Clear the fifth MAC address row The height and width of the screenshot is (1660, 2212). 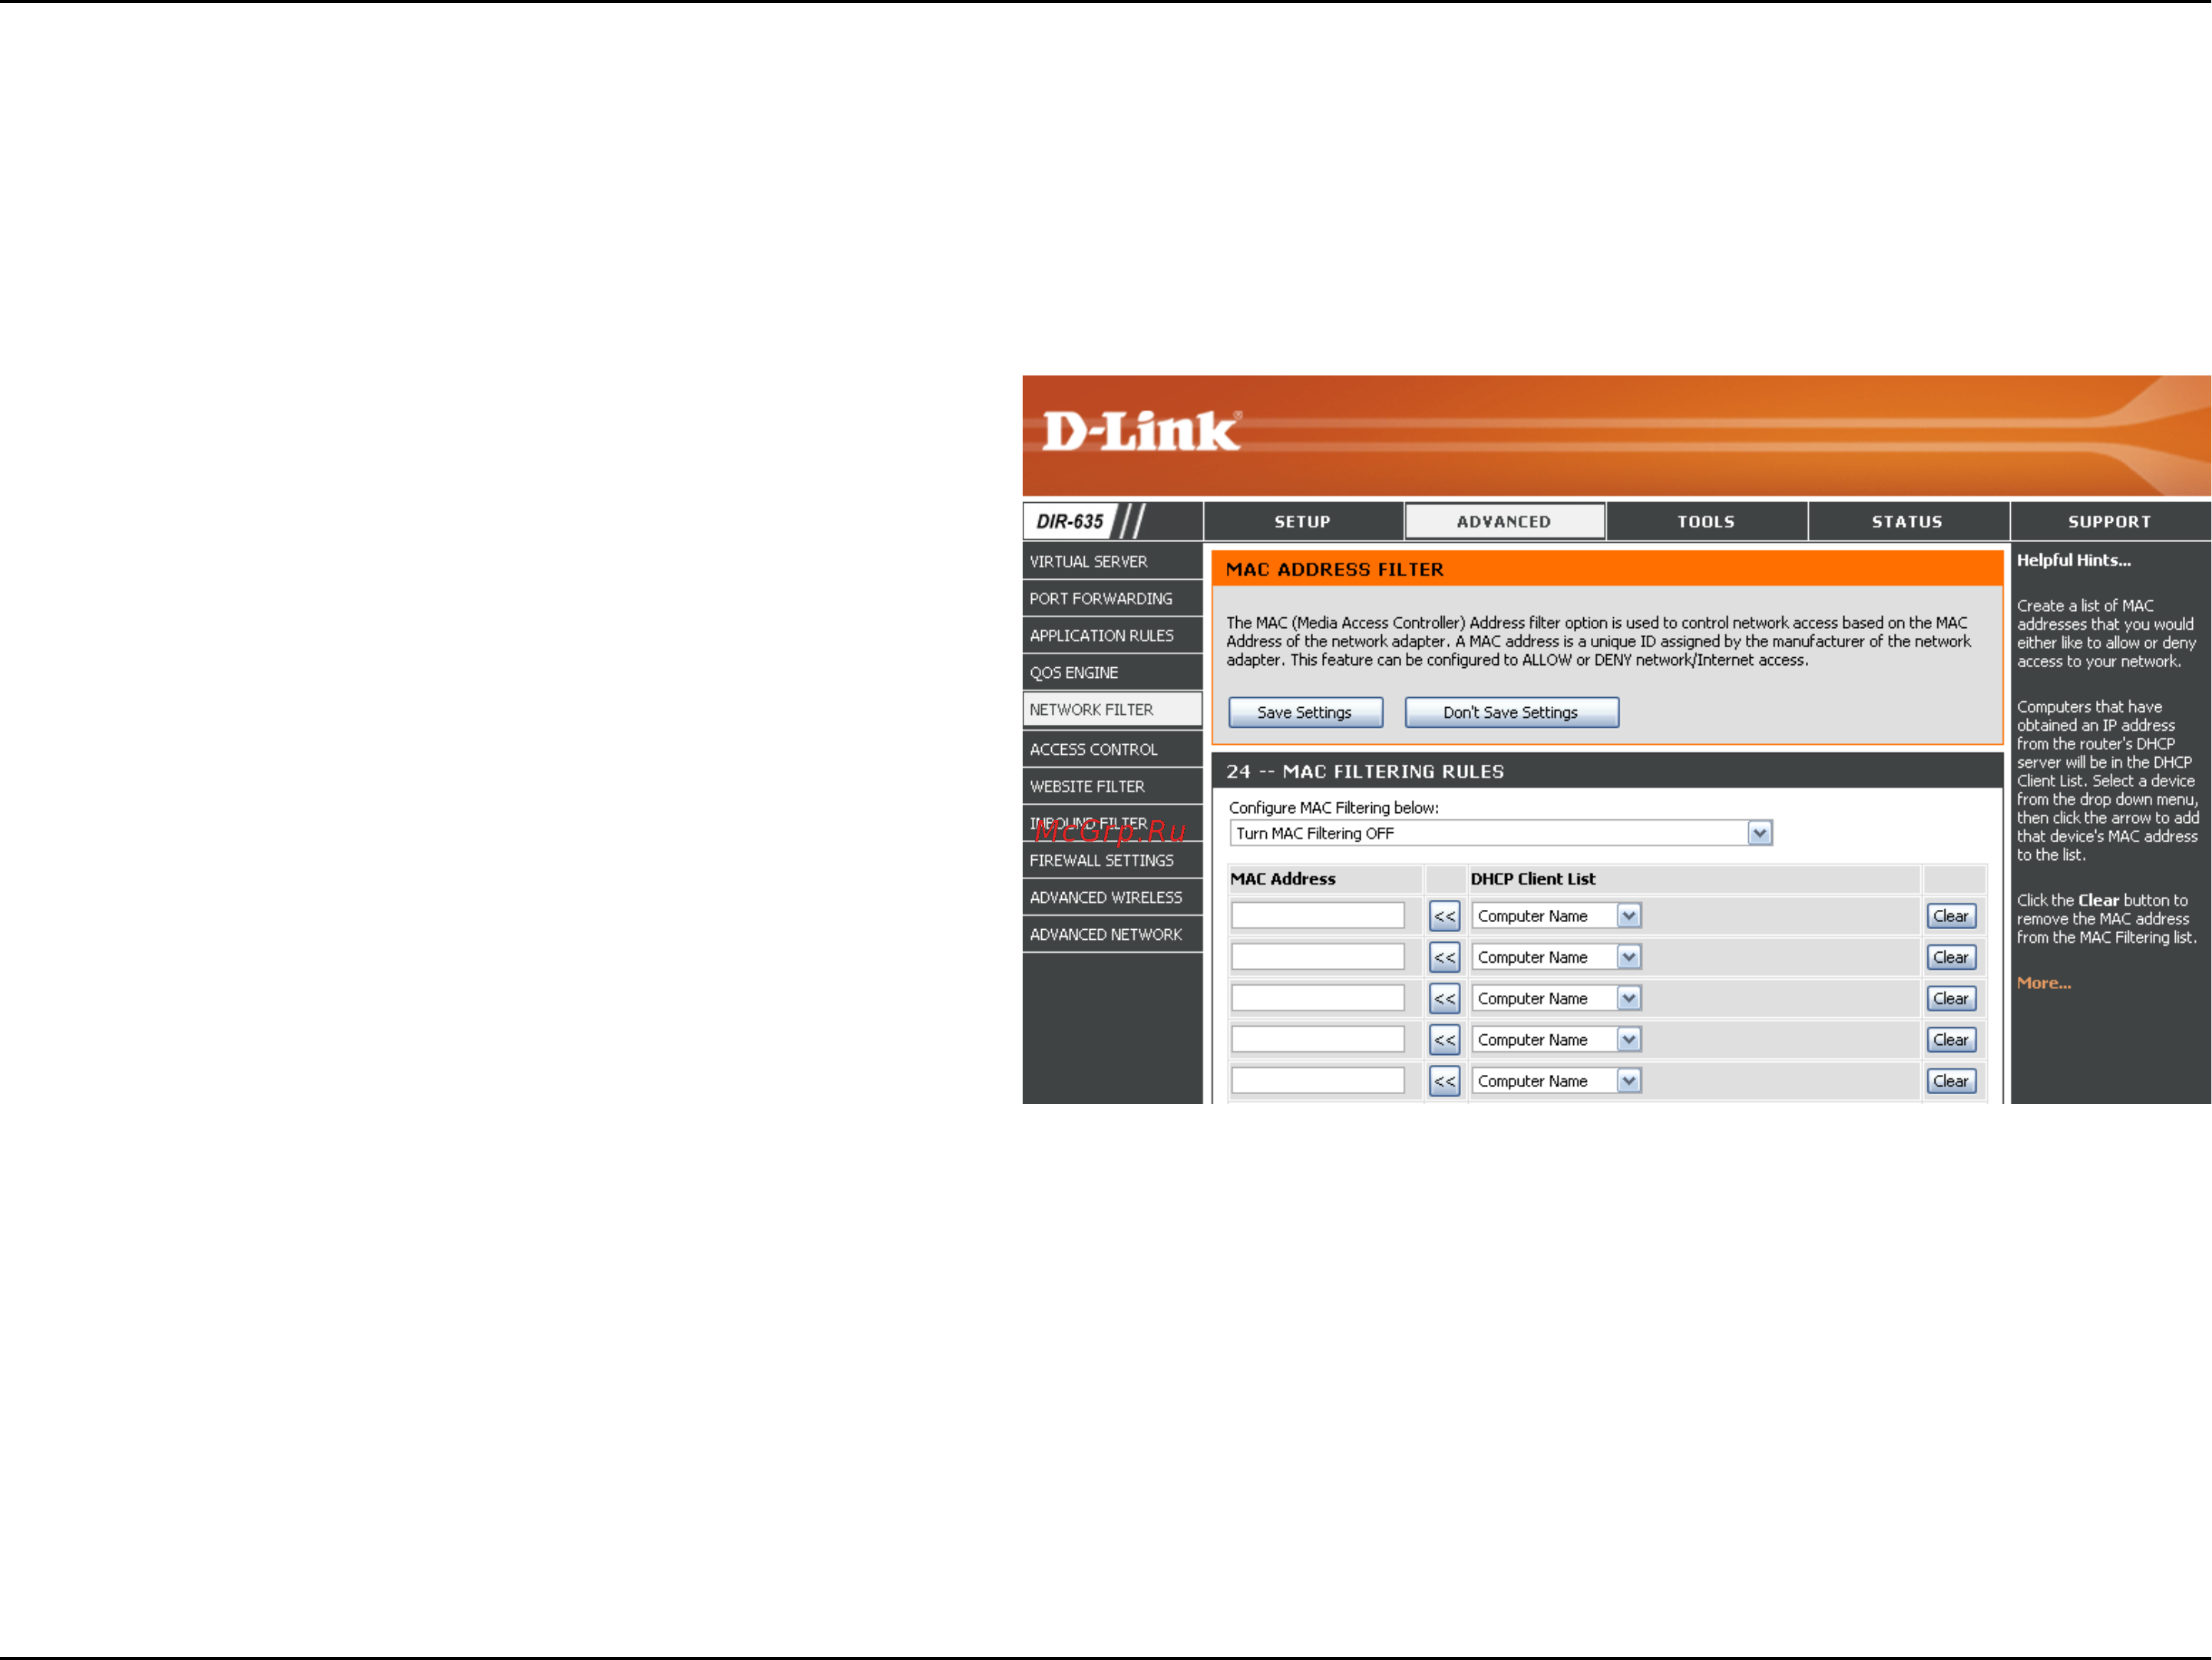pyautogui.click(x=1950, y=1081)
